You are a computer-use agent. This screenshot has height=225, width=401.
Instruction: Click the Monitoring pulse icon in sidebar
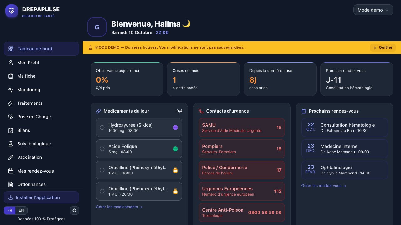[11, 90]
